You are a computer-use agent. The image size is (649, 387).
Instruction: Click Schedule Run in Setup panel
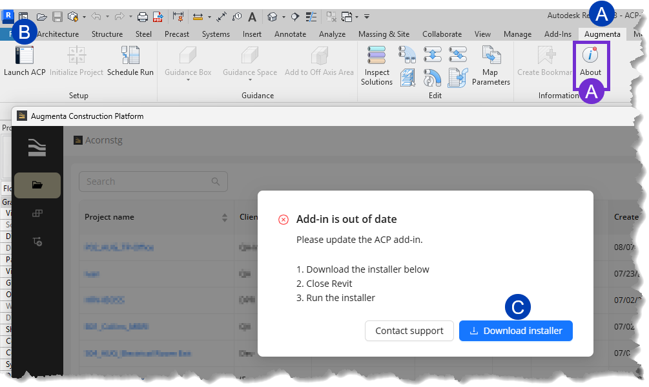click(130, 61)
